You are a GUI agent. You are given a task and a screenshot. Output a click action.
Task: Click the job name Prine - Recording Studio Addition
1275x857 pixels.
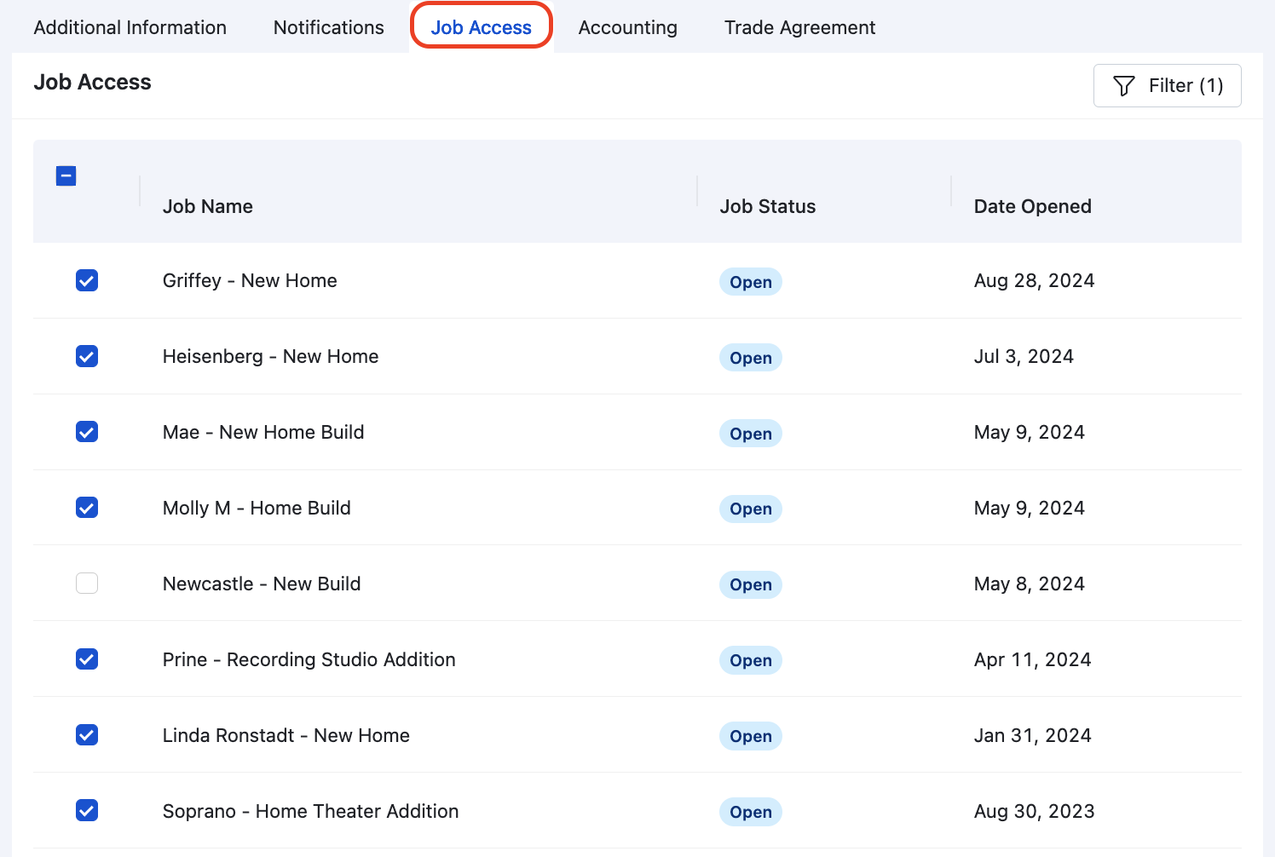point(309,659)
